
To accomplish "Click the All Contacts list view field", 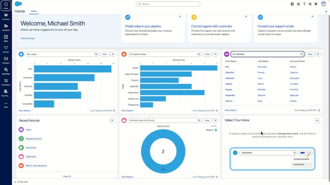I will click(x=267, y=54).
